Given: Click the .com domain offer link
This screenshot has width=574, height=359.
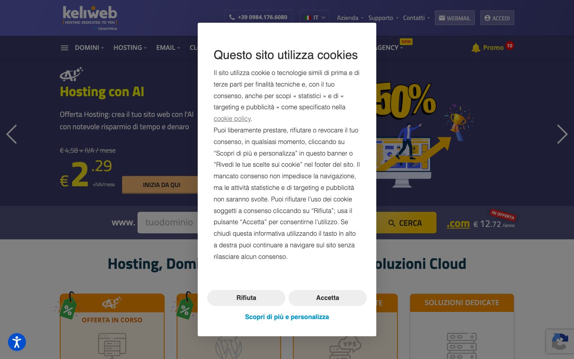Looking at the screenshot, I should pos(458,224).
